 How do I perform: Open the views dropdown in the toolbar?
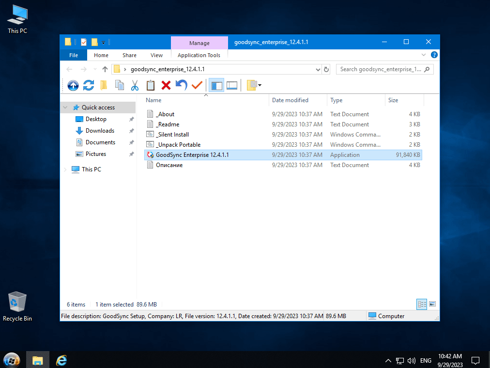click(254, 85)
